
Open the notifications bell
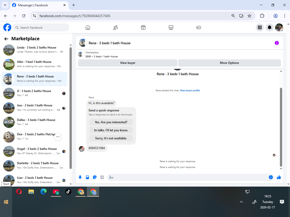270,27
